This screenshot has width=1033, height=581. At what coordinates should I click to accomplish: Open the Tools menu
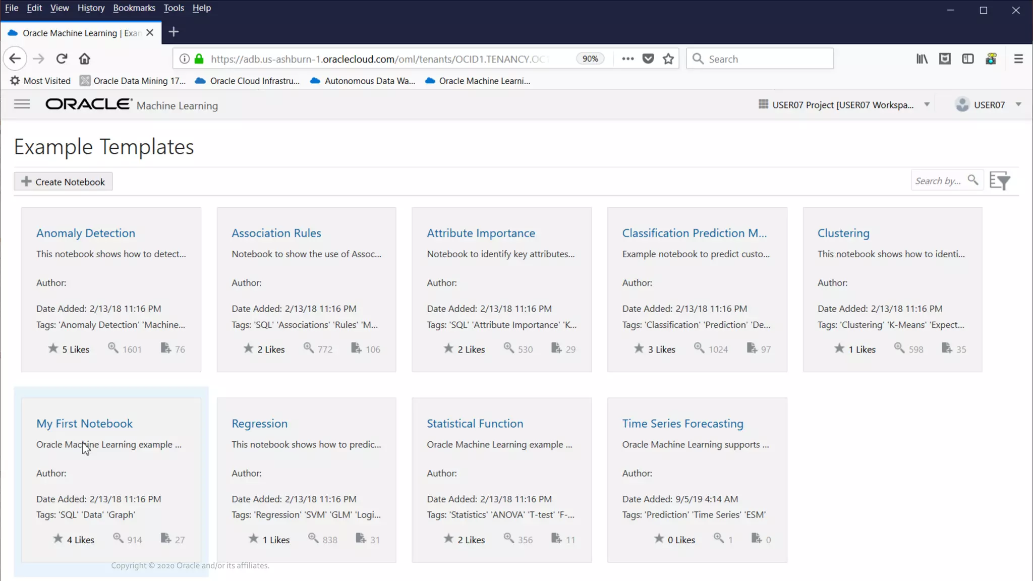click(x=174, y=8)
